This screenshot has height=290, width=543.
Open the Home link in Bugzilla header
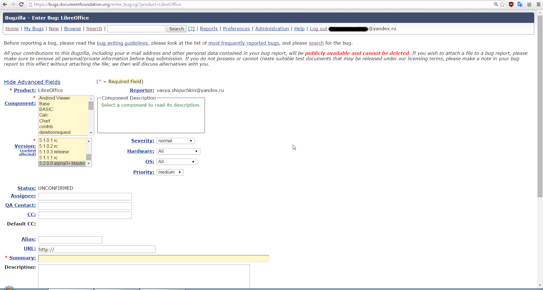point(12,29)
